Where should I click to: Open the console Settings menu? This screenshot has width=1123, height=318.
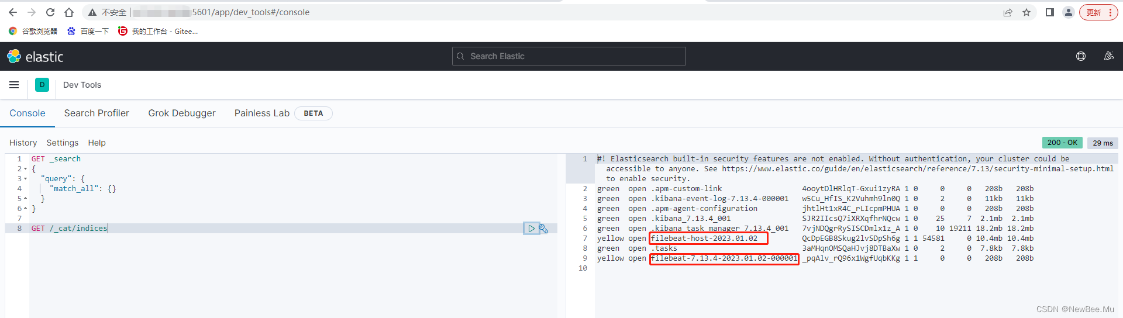coord(63,143)
